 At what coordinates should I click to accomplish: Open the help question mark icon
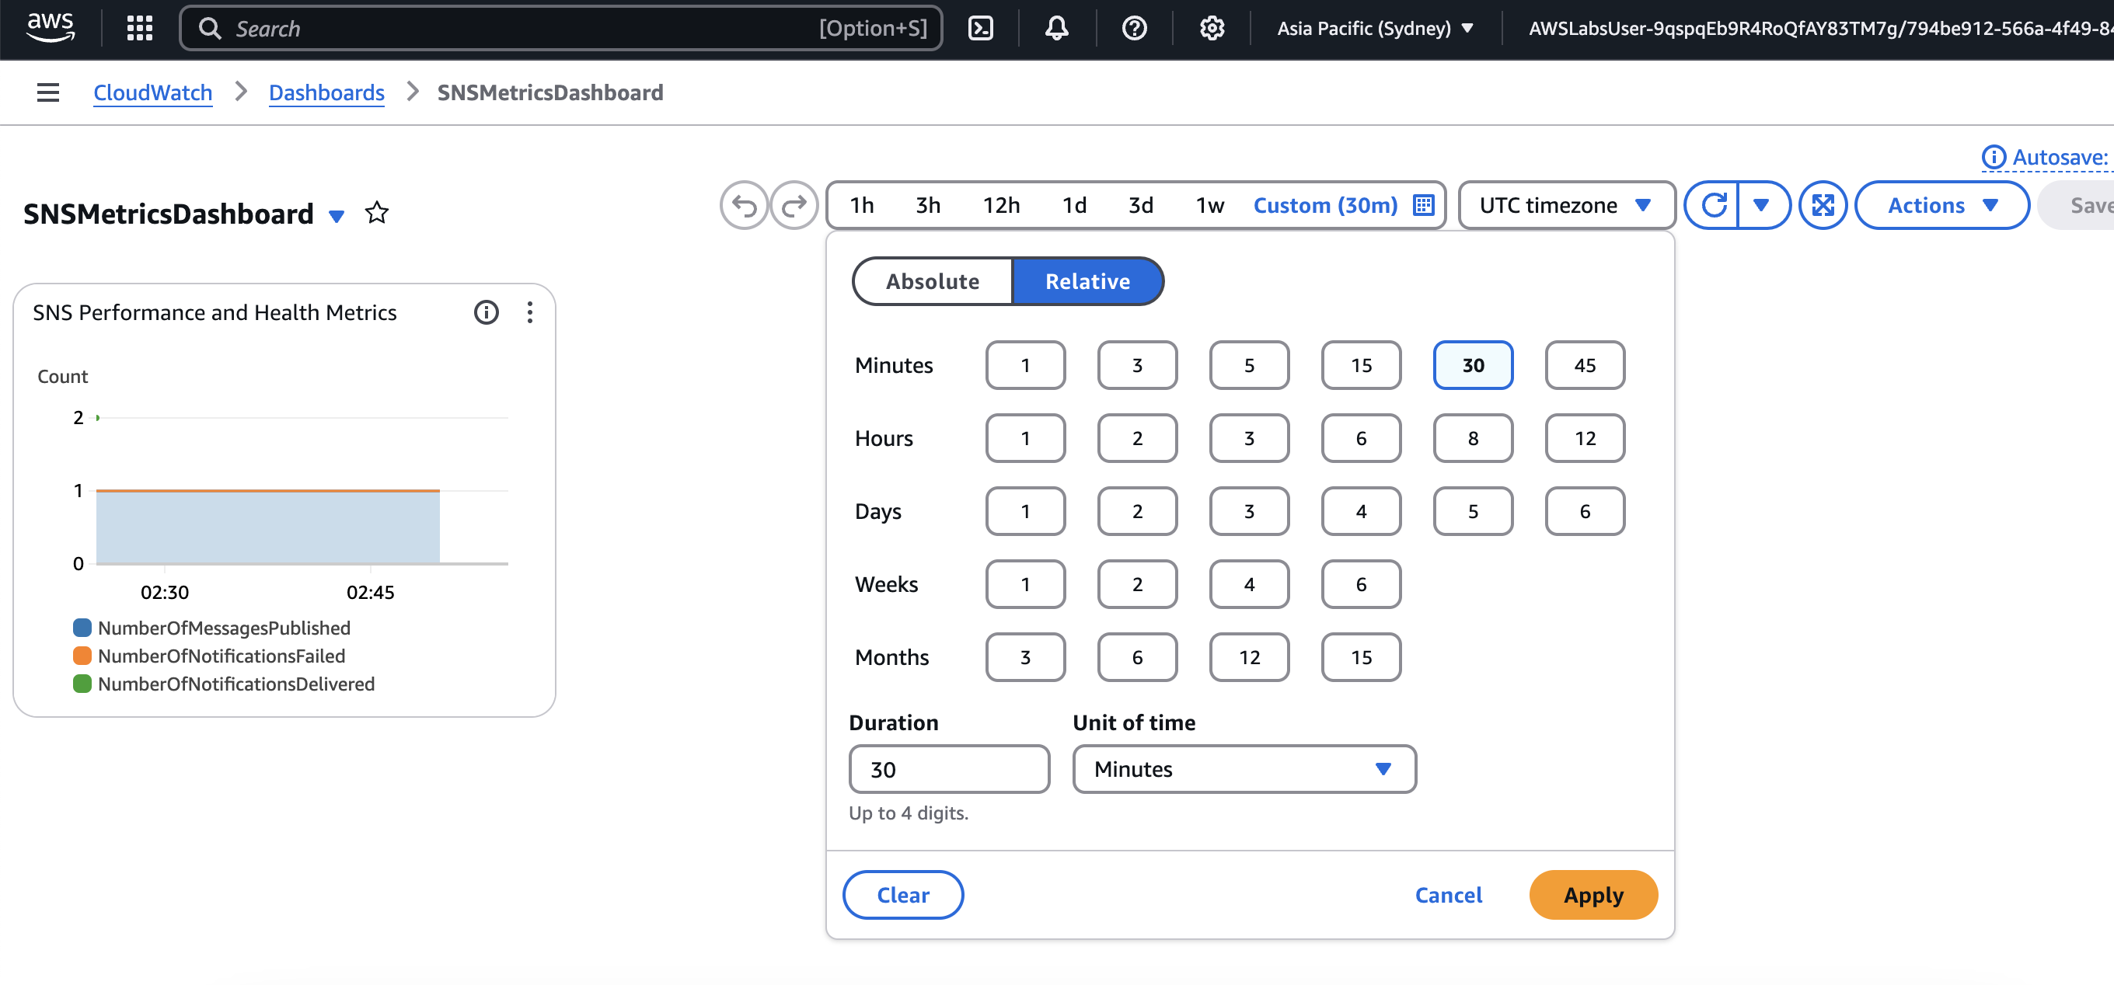1134,28
